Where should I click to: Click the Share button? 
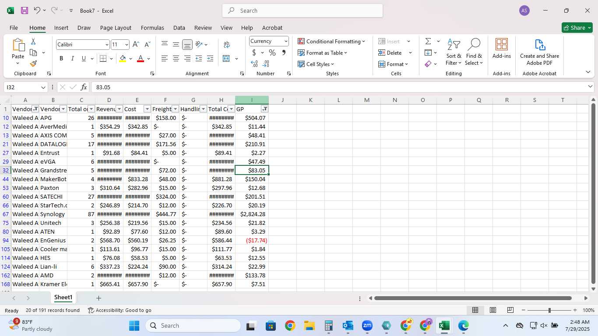point(577,28)
